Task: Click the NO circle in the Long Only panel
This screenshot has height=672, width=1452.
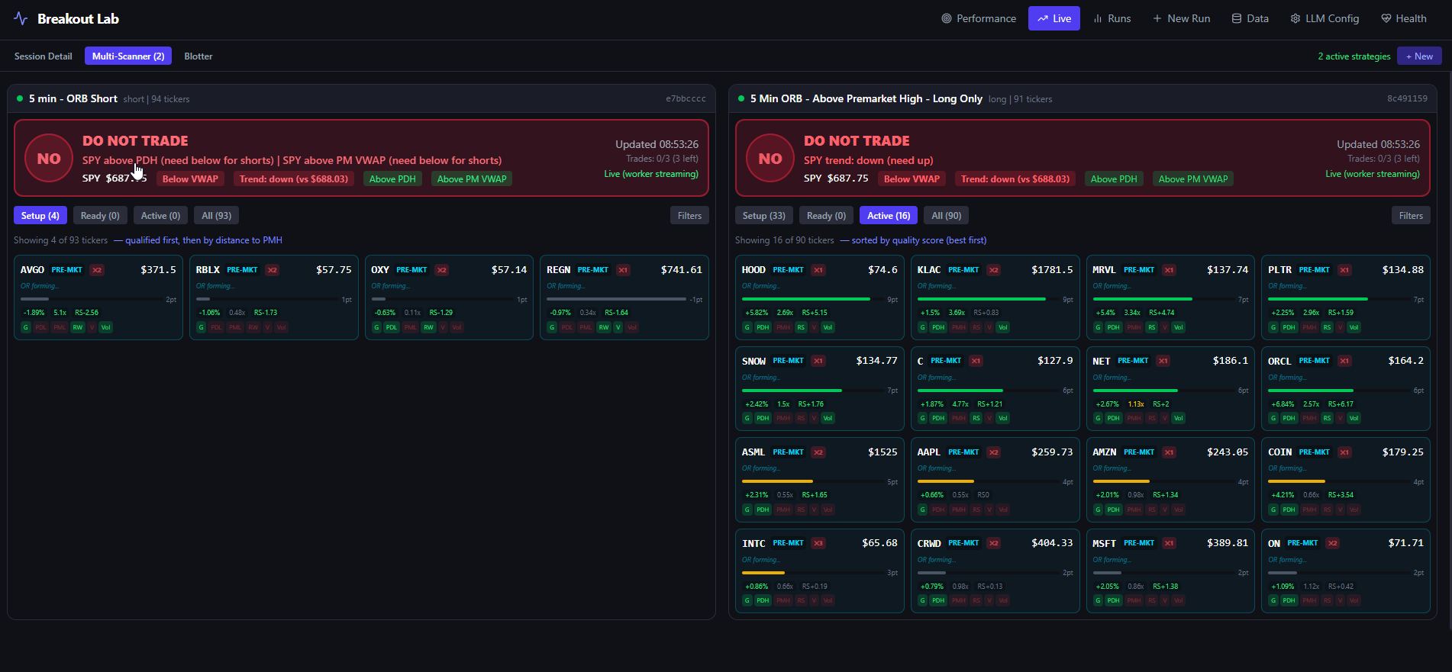Action: tap(770, 159)
